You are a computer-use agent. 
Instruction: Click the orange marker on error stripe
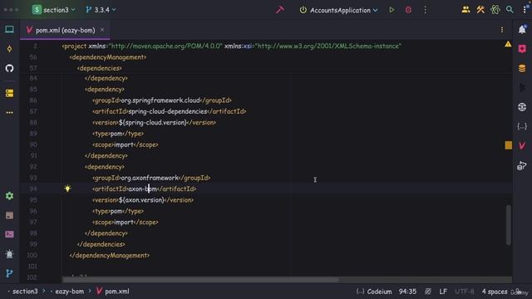click(x=508, y=145)
